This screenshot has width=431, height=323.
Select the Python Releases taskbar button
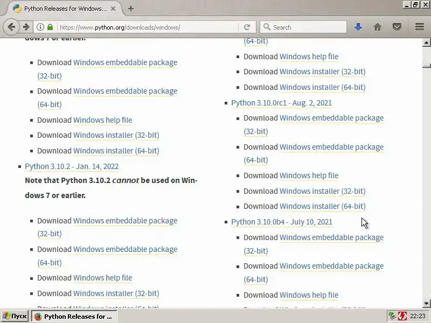pyautogui.click(x=74, y=317)
